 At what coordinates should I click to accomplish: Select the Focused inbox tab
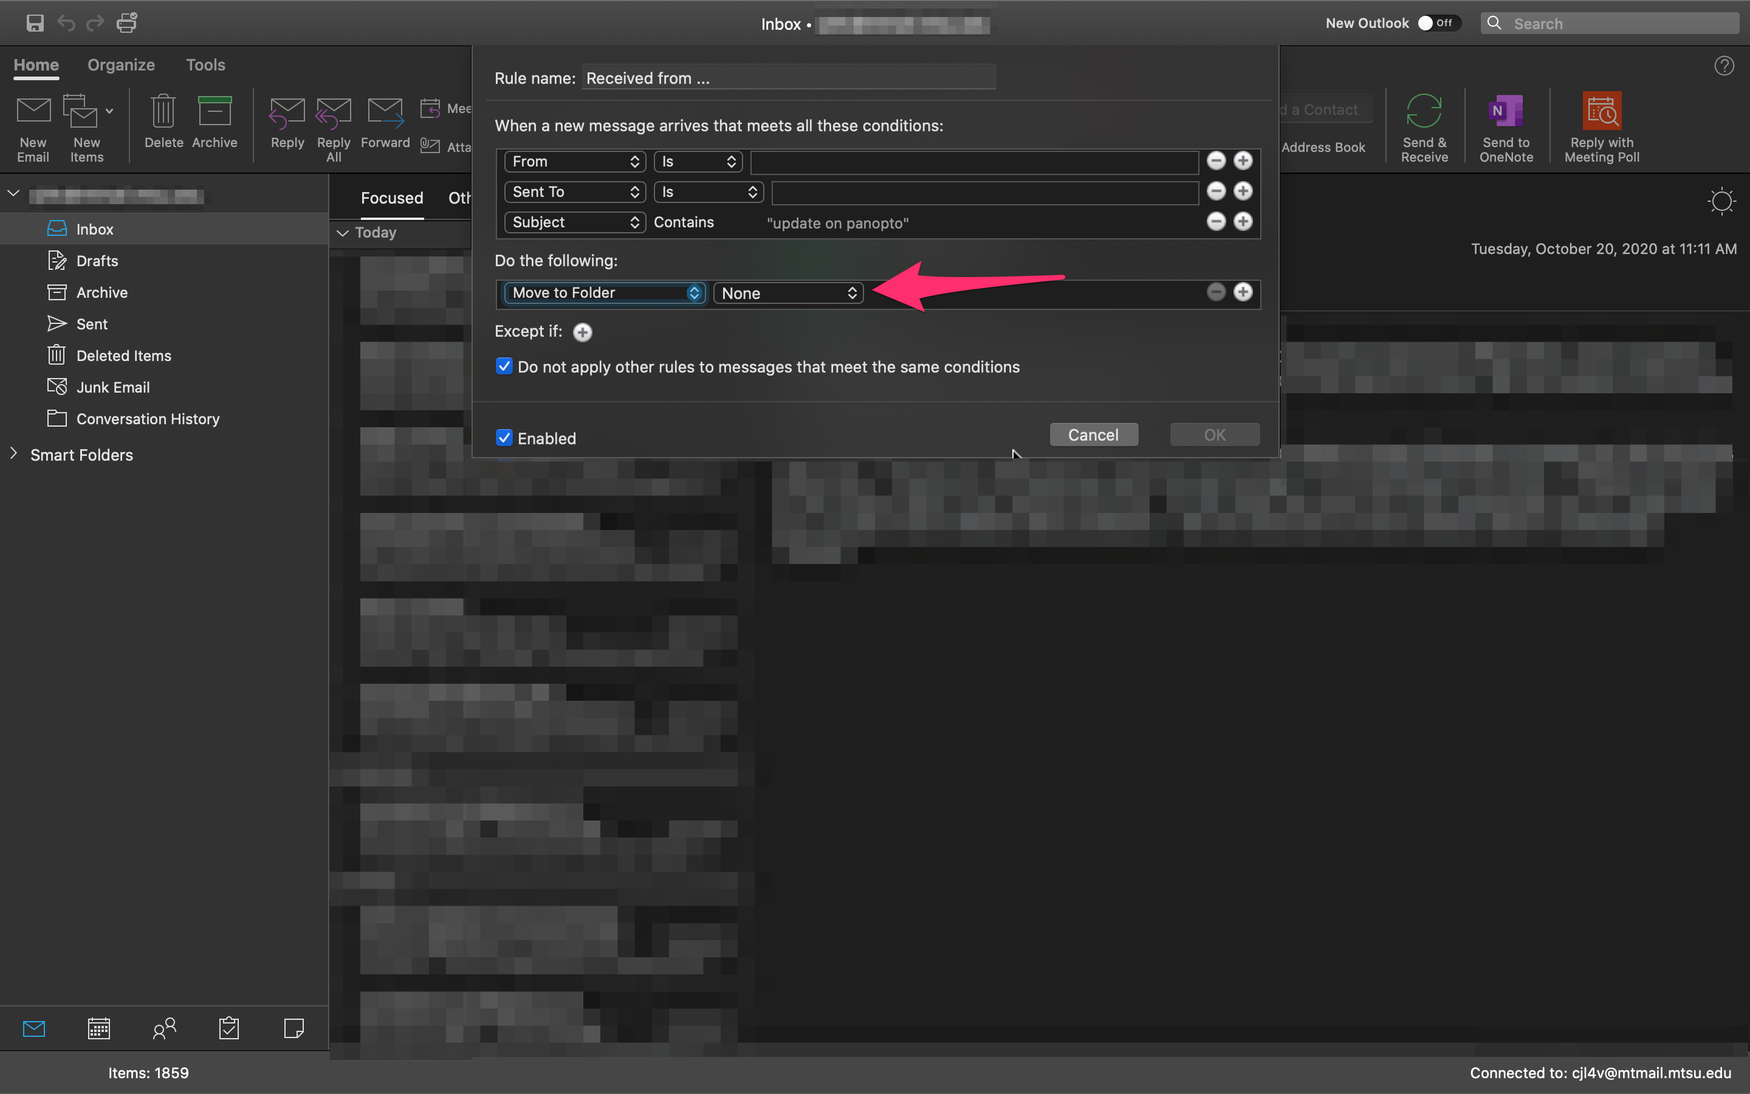pos(392,198)
